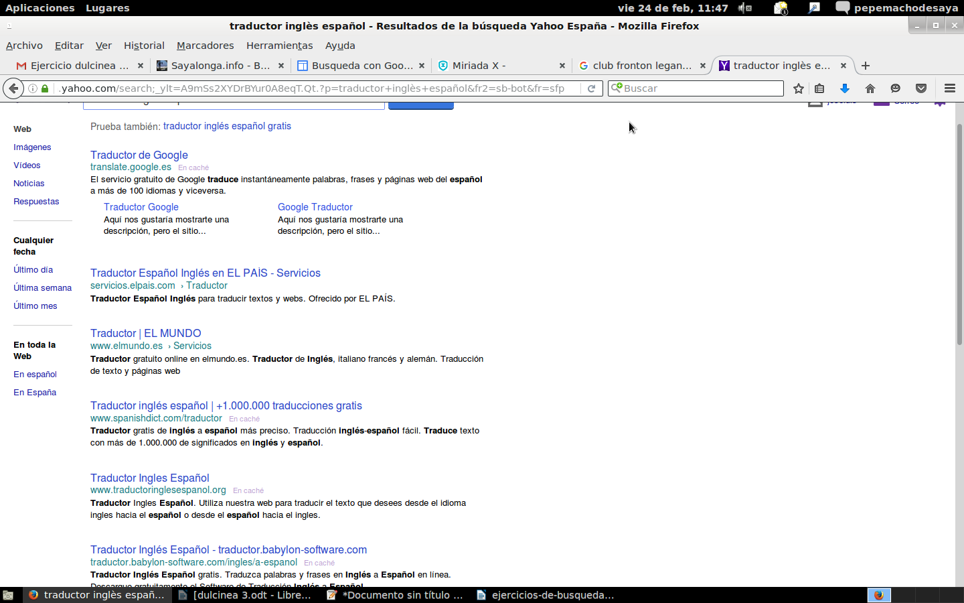The height and width of the screenshot is (603, 964).
Task: Filter results by Última semana
Action: coord(42,288)
